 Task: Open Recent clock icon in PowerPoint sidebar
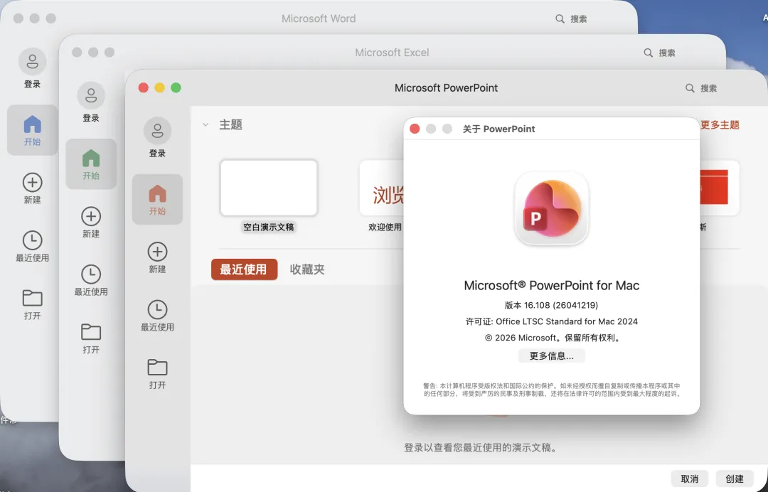tap(157, 309)
